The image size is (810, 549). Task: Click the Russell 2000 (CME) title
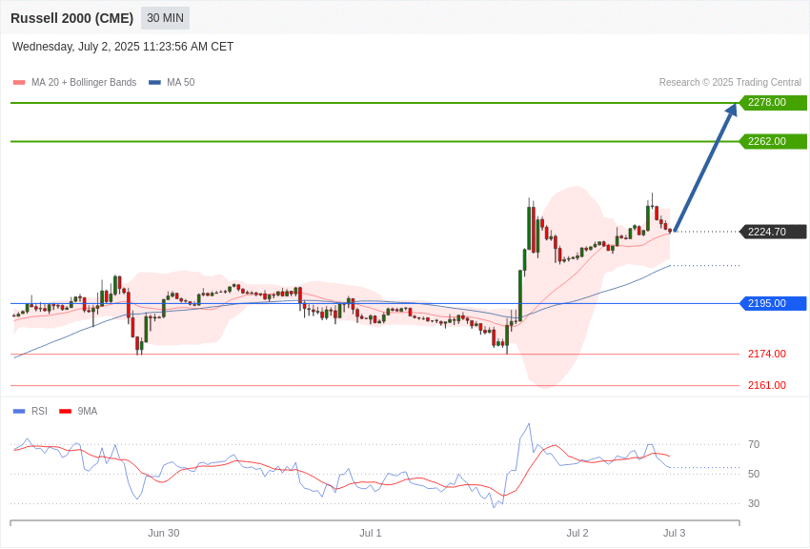[x=71, y=18]
